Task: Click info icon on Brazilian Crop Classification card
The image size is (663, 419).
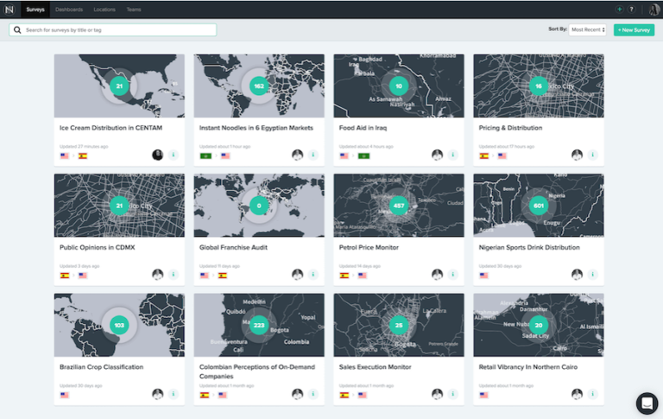Action: point(173,394)
